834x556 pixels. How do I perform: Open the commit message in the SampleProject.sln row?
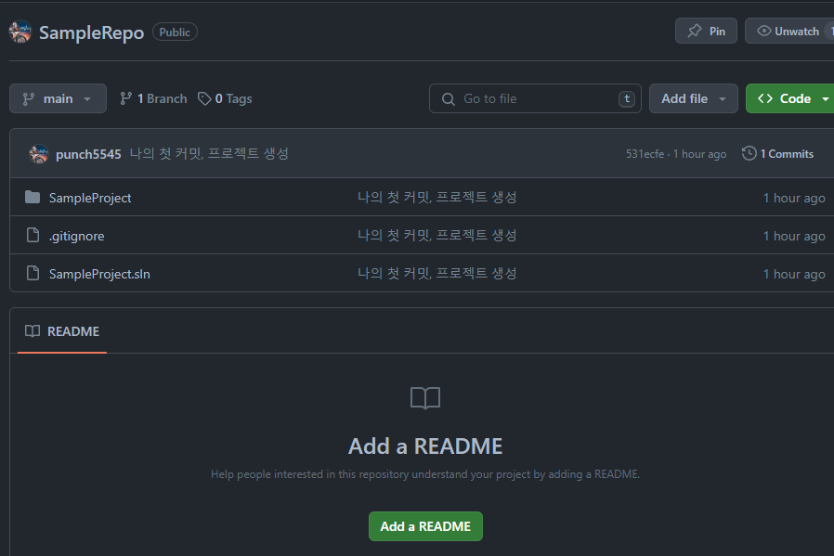click(x=437, y=273)
